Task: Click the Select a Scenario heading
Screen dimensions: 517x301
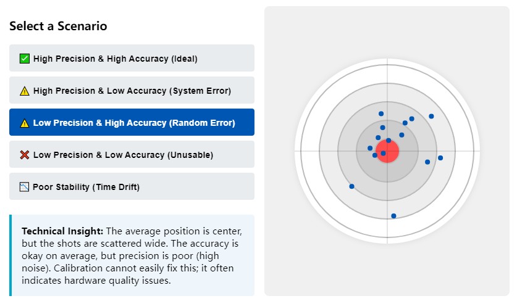Action: [x=58, y=26]
